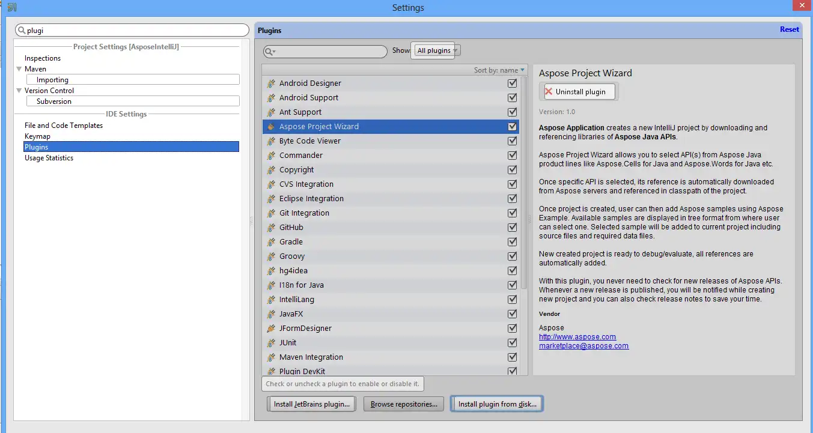The image size is (813, 433).
Task: Select the JavaFX plugin row
Action: point(391,314)
